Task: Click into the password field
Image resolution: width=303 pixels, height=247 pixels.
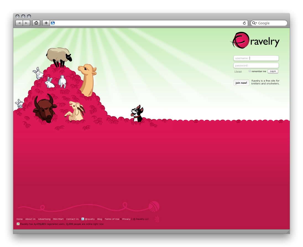Action: point(256,65)
